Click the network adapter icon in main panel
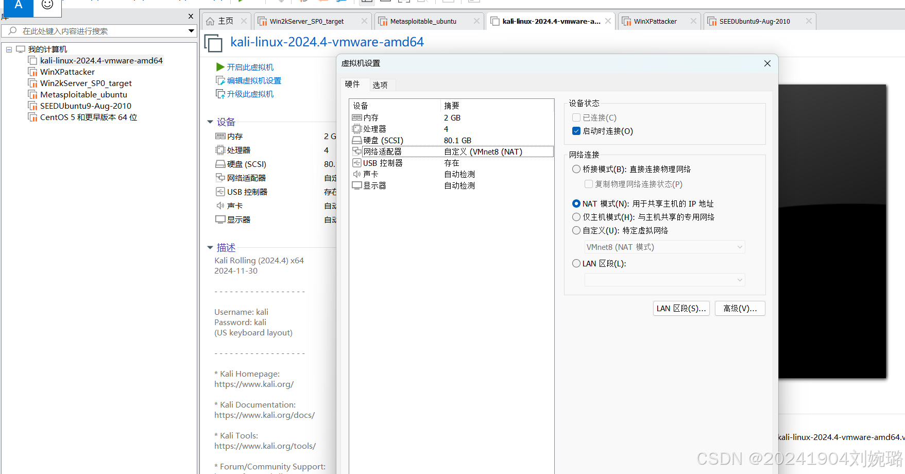Viewport: 905px width, 474px height. (220, 178)
